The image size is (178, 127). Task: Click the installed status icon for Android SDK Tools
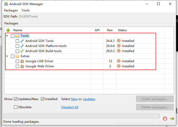[x=119, y=41]
